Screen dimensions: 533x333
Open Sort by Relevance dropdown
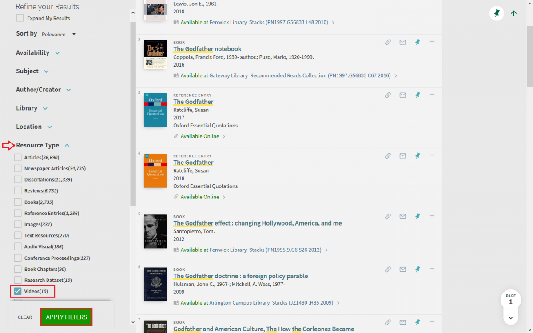click(59, 34)
